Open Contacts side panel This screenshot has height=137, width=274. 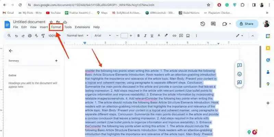pyautogui.click(x=268, y=72)
